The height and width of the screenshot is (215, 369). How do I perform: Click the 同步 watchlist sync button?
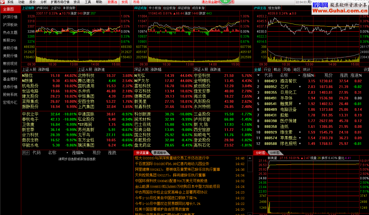click(x=26, y=153)
